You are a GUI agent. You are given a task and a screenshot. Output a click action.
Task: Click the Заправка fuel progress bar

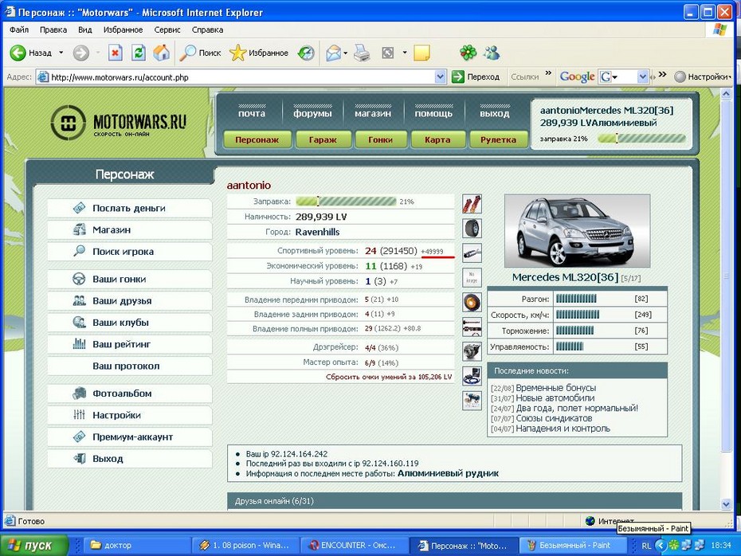[346, 202]
